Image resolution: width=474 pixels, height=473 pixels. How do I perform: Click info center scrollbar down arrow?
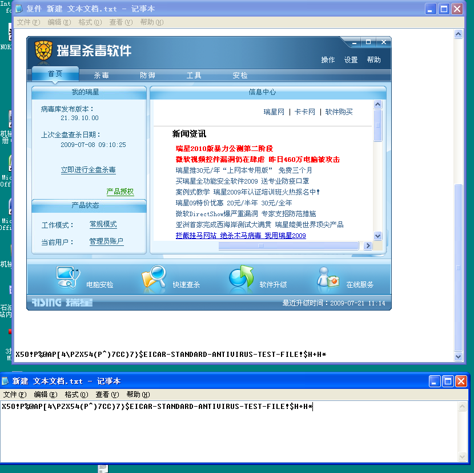[x=377, y=236]
